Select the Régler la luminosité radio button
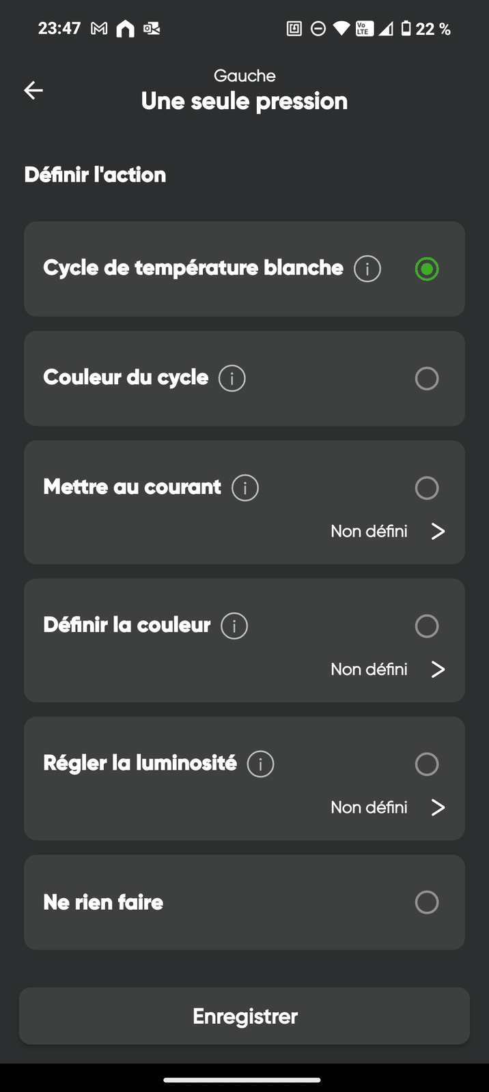 point(427,764)
